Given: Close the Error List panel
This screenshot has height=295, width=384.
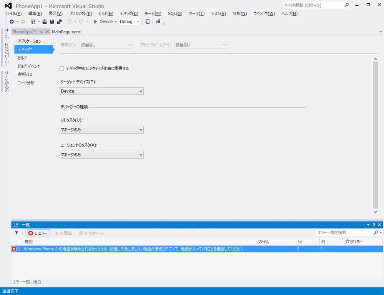Looking at the screenshot, I should (379, 225).
